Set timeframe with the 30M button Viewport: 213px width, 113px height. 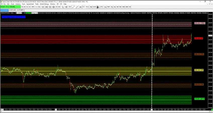pyautogui.click(x=127, y=7)
